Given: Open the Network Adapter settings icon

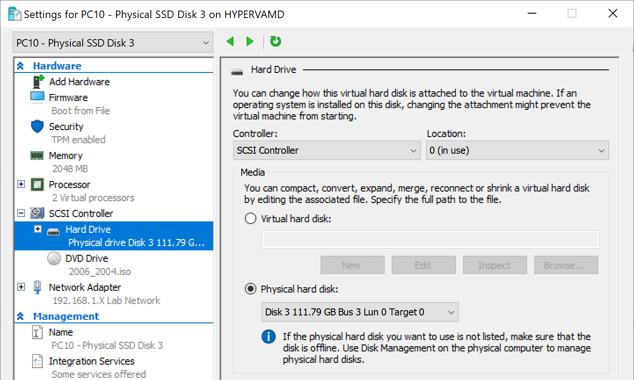Looking at the screenshot, I should pyautogui.click(x=38, y=287).
